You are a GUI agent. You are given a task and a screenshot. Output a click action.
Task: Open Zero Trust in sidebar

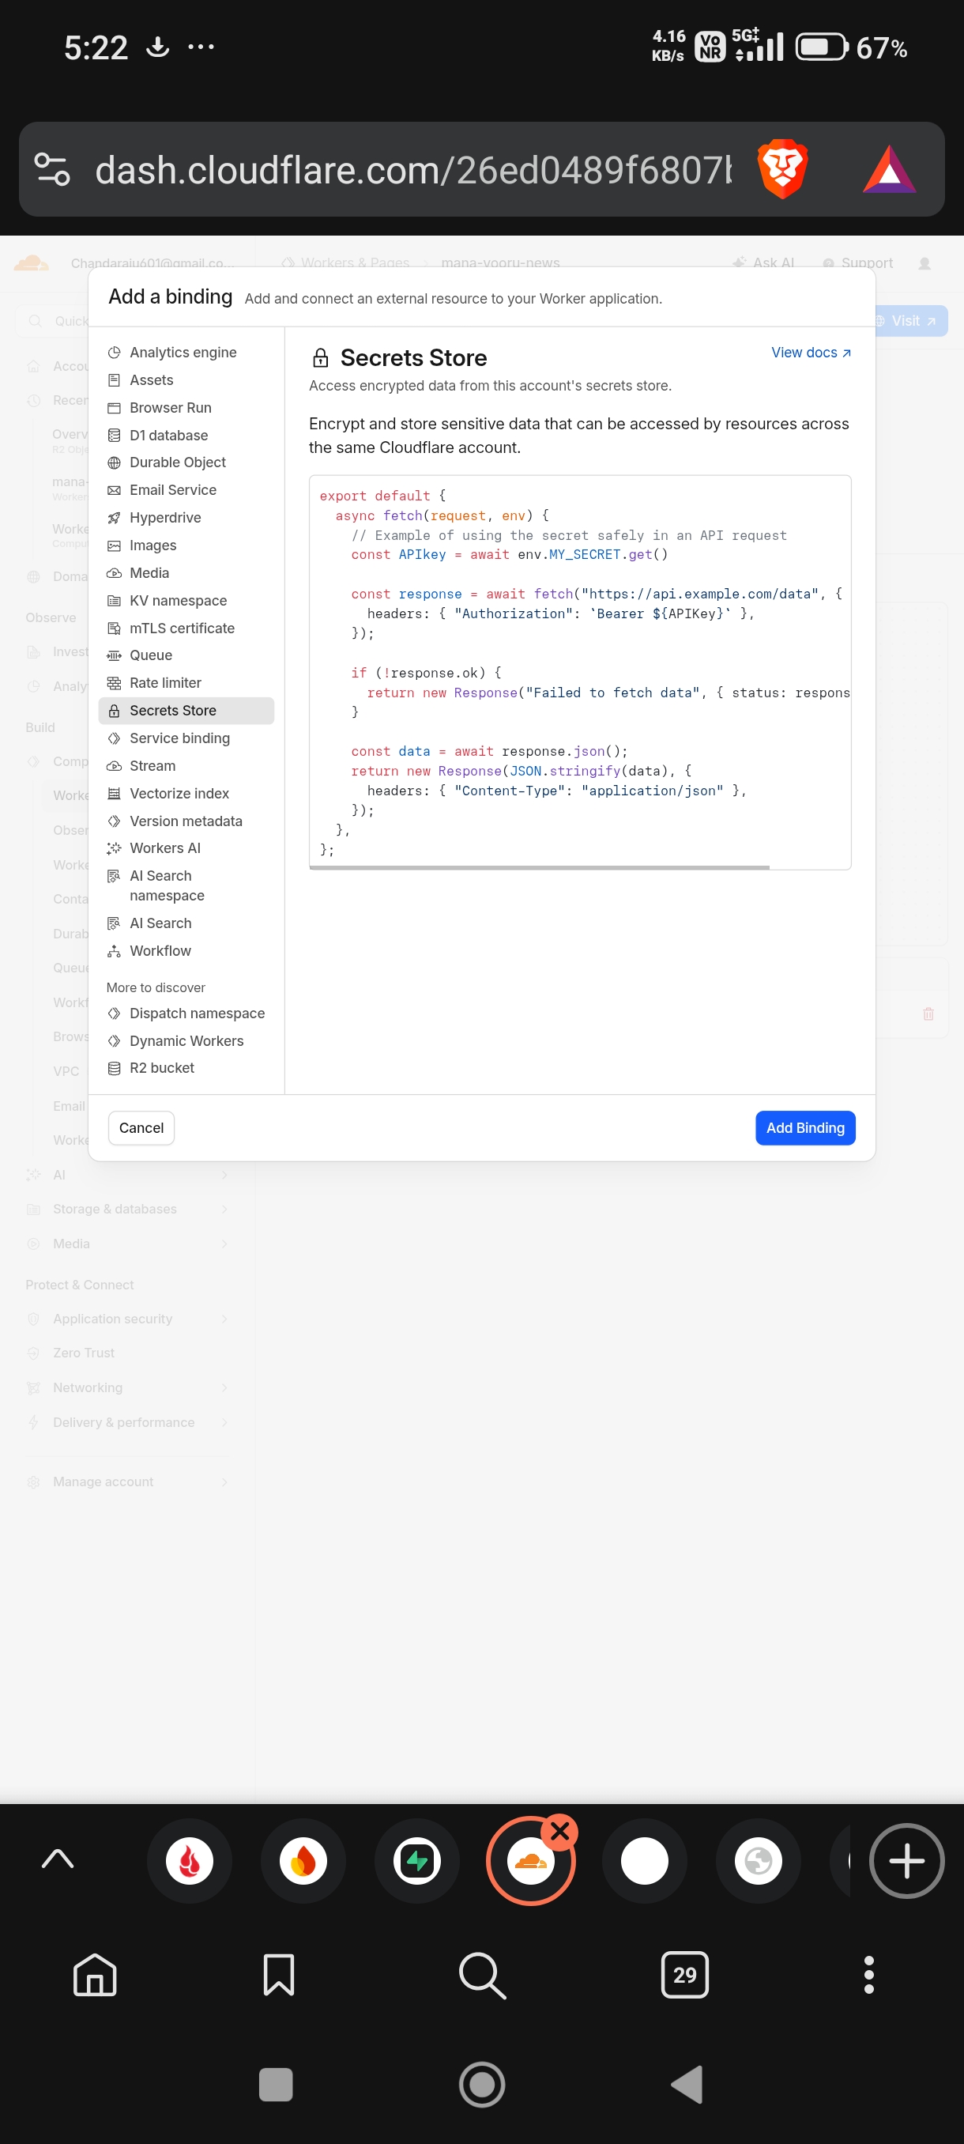(126, 1353)
